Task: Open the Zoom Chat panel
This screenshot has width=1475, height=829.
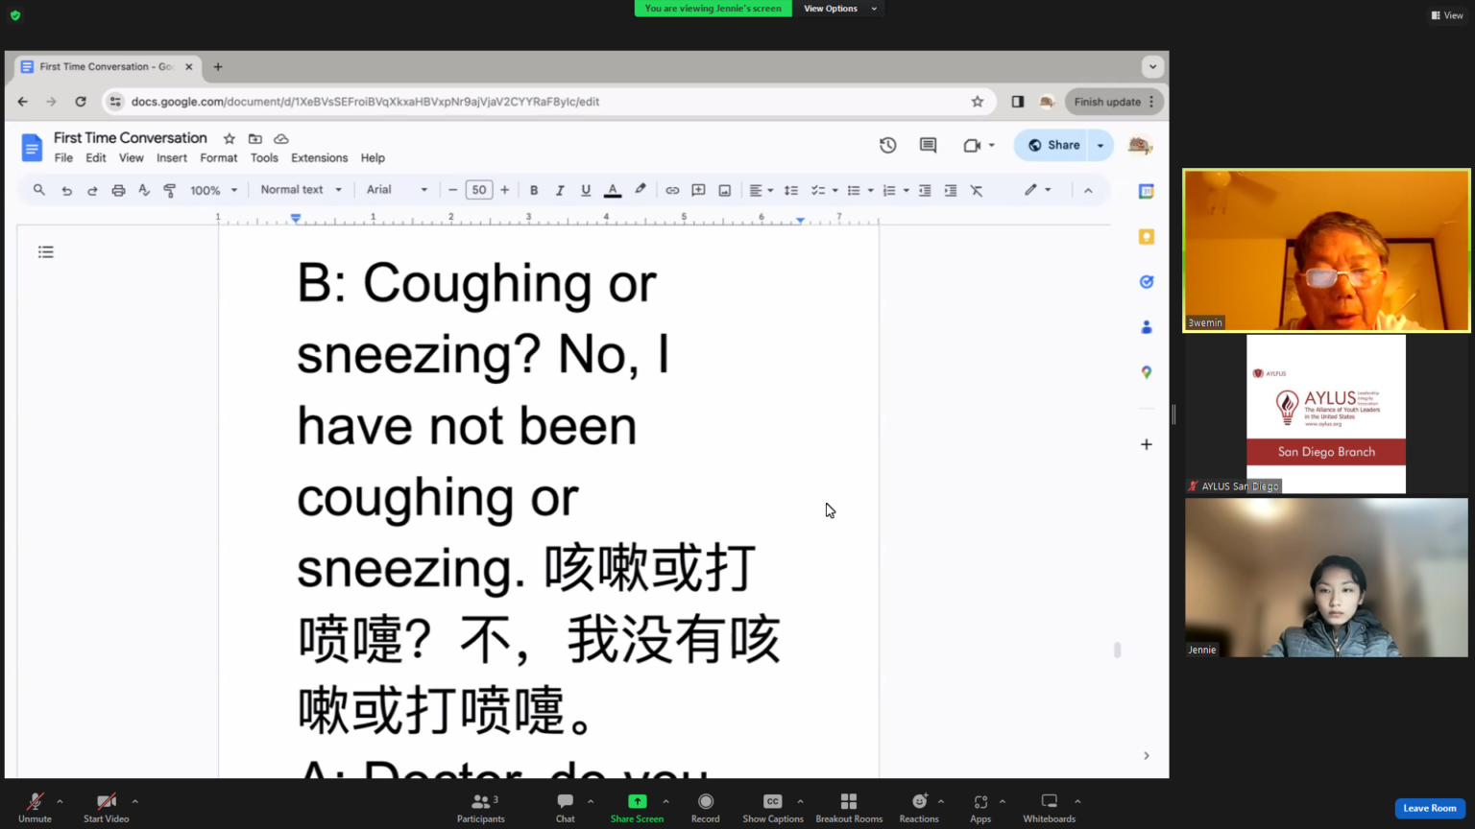Action: 566,807
